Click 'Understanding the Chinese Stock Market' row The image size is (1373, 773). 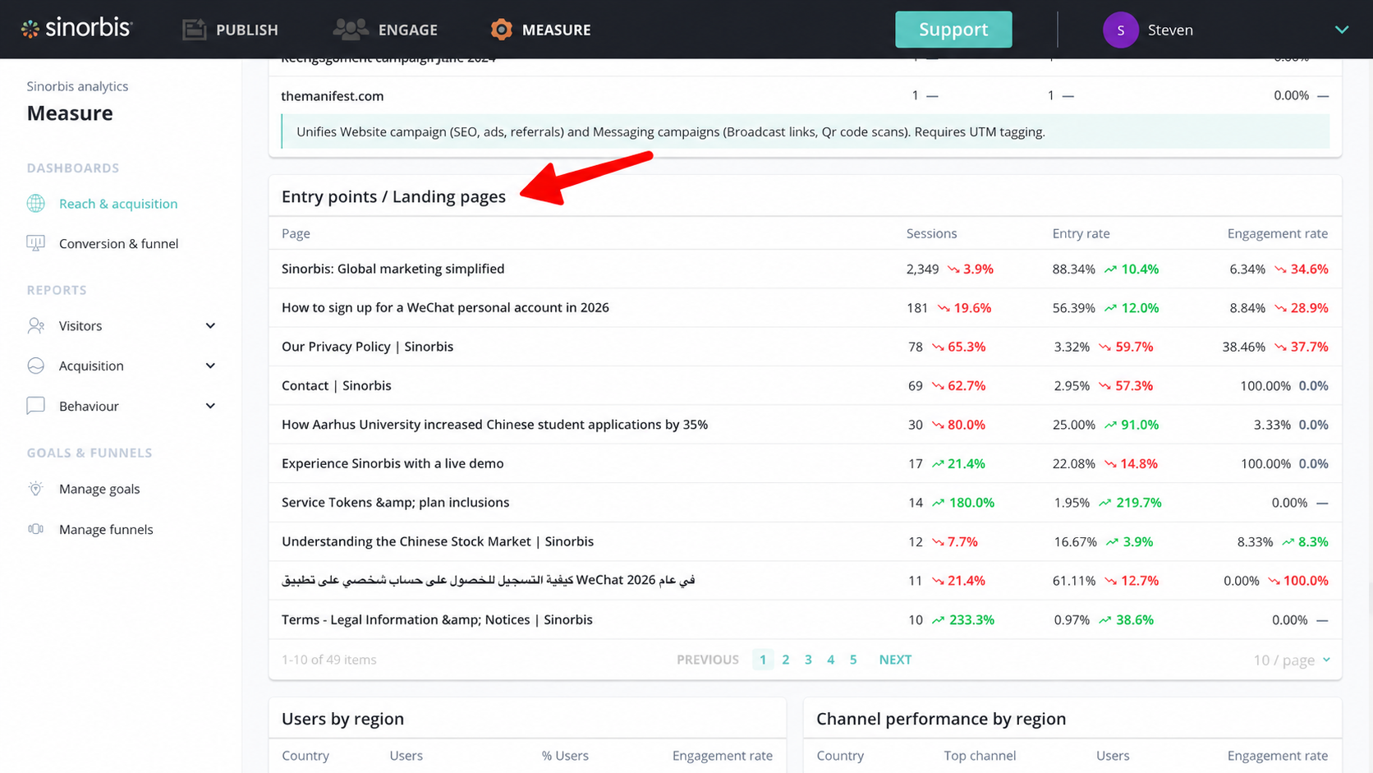(x=805, y=541)
